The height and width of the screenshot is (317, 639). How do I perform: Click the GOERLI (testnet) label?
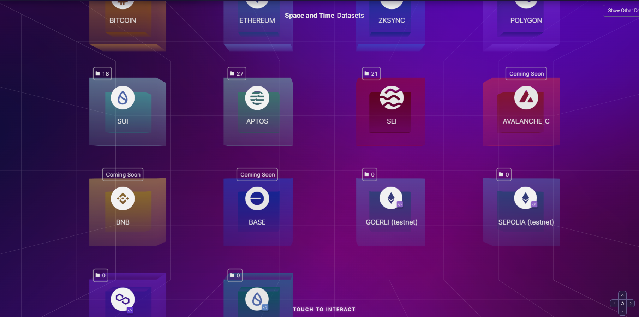(x=392, y=222)
